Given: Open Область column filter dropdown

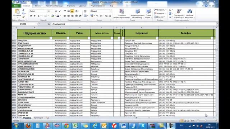Looking at the screenshot, I should [68, 38].
